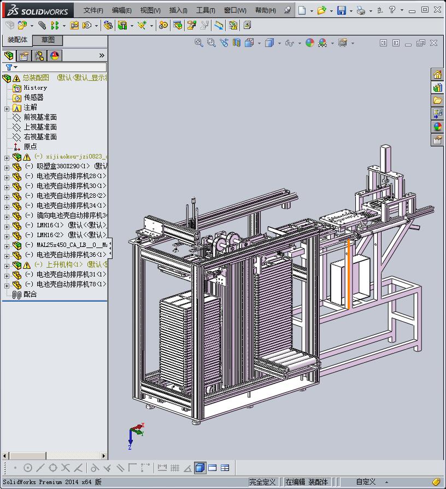The height and width of the screenshot is (489, 446).
Task: Open the DisplayManager color sphere tab
Action: [x=55, y=56]
